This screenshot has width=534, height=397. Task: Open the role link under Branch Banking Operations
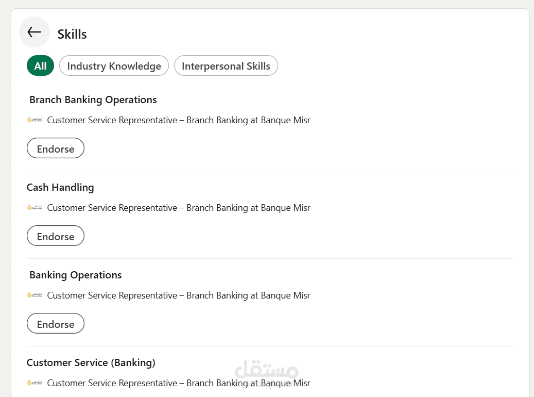coord(178,120)
